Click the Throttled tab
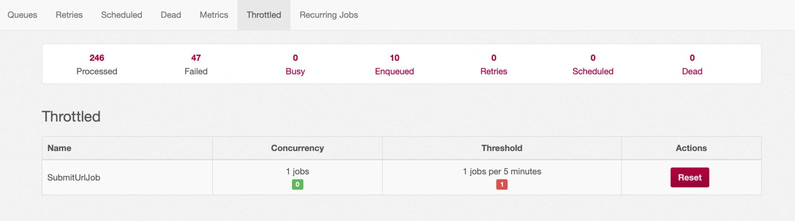The image size is (795, 221). (x=264, y=15)
